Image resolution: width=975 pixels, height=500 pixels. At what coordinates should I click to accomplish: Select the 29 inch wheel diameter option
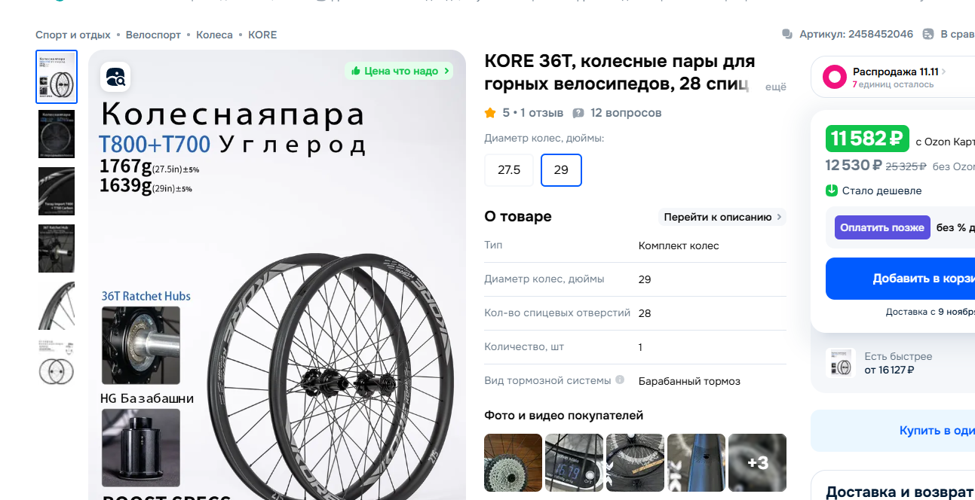click(561, 170)
